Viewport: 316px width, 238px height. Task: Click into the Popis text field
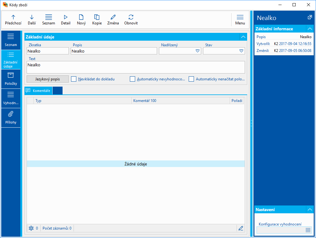point(114,51)
